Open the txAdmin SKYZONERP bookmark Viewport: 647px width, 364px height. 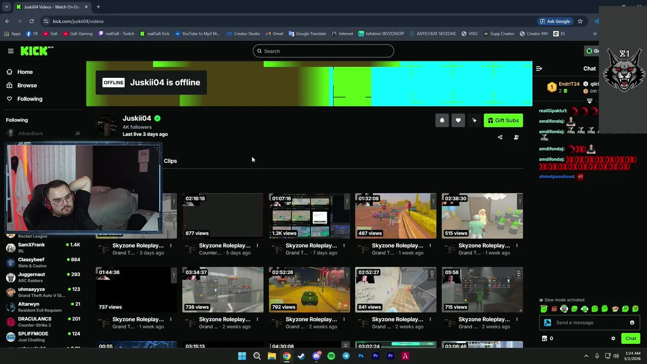381,34
